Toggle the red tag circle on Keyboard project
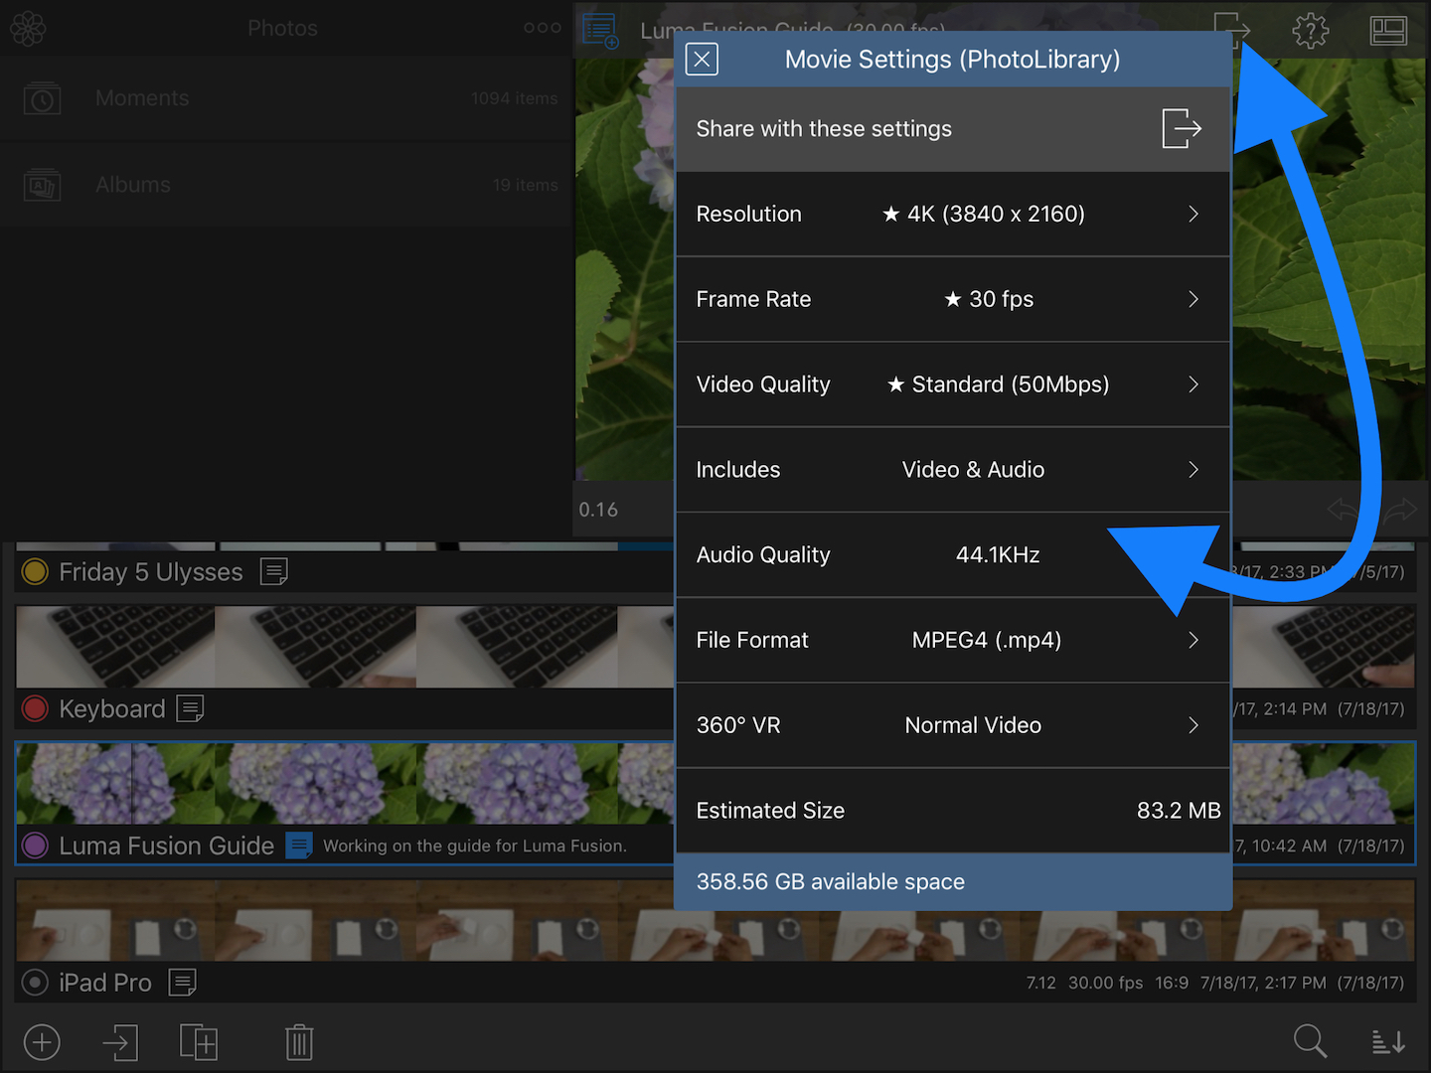The image size is (1431, 1073). click(x=35, y=708)
